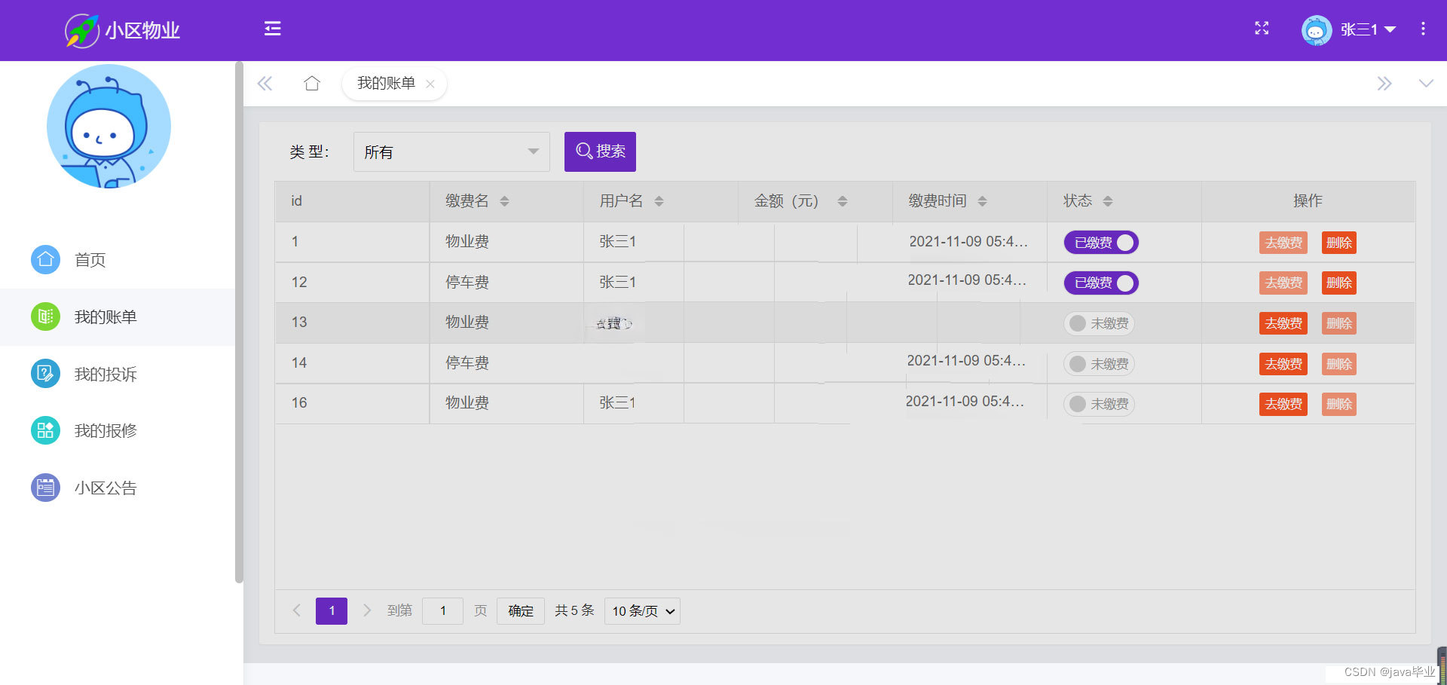Screen dimensions: 1447x685
Task: Click the teal 我的报修 repair icon
Action: [45, 430]
